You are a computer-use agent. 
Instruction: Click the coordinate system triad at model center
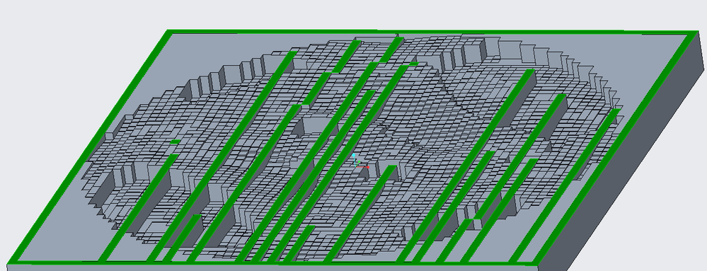(x=360, y=161)
